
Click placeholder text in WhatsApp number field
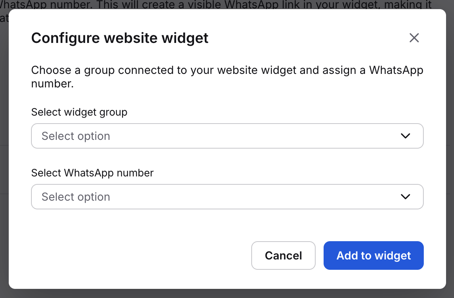click(76, 197)
